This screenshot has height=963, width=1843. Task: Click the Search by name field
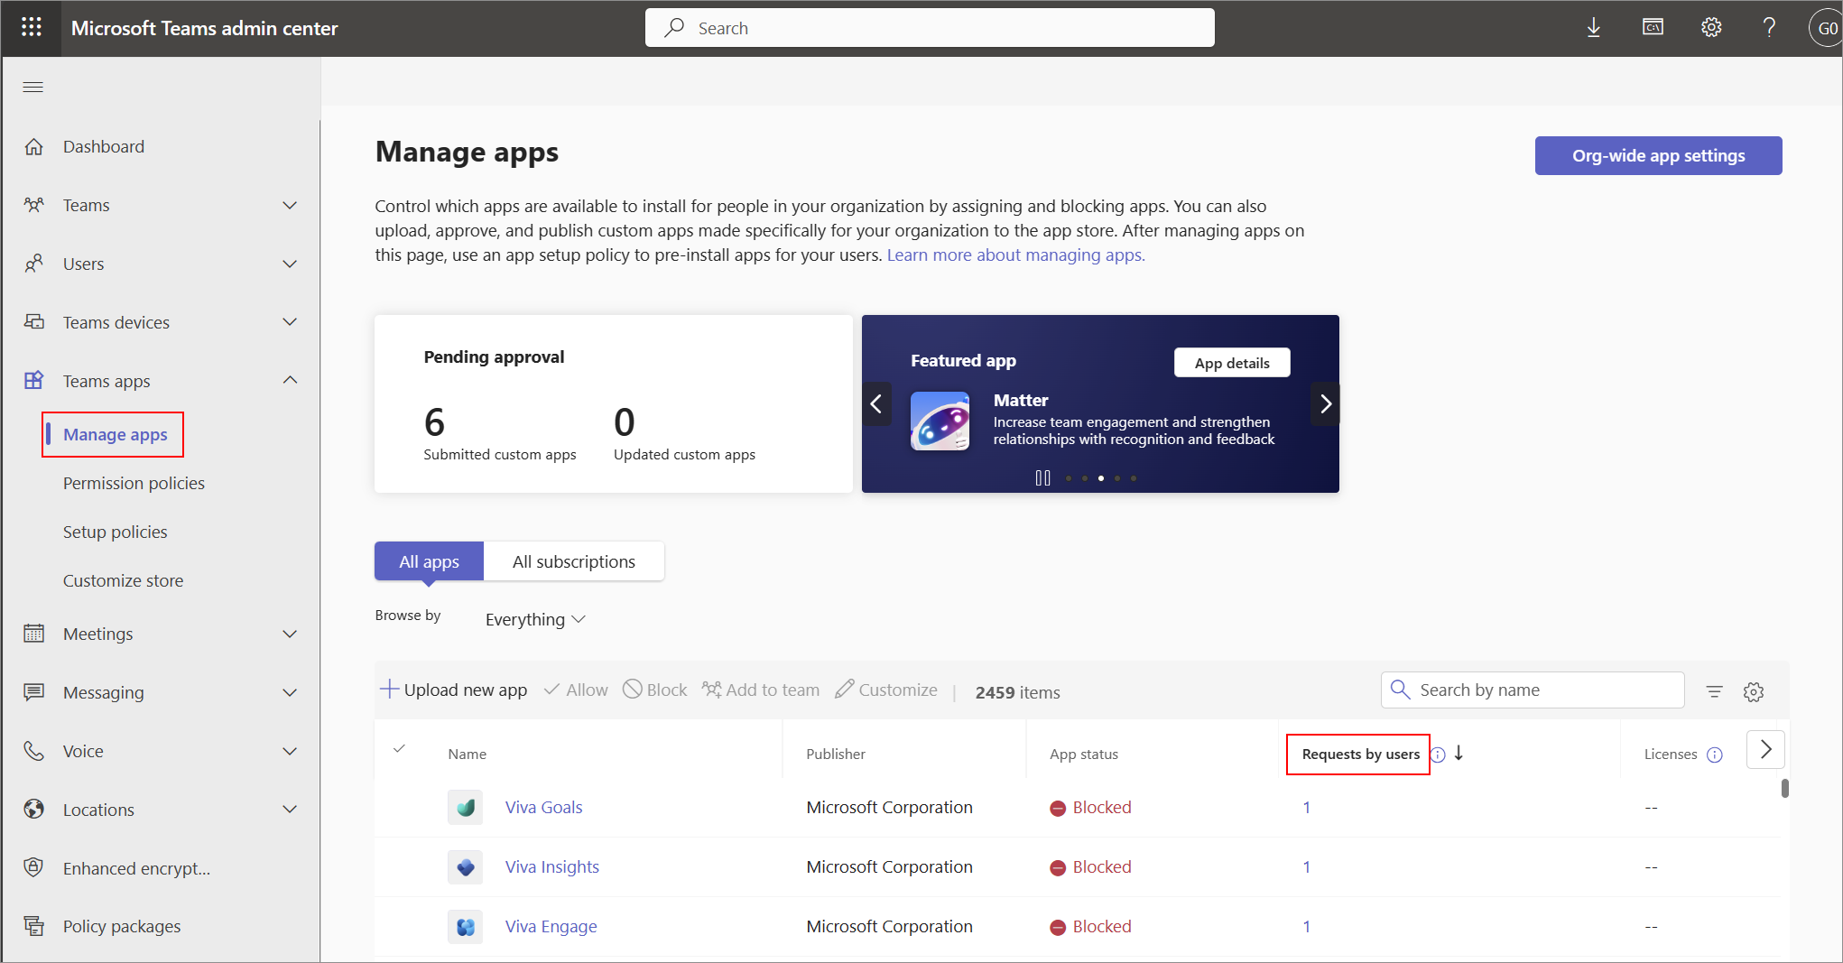1533,690
